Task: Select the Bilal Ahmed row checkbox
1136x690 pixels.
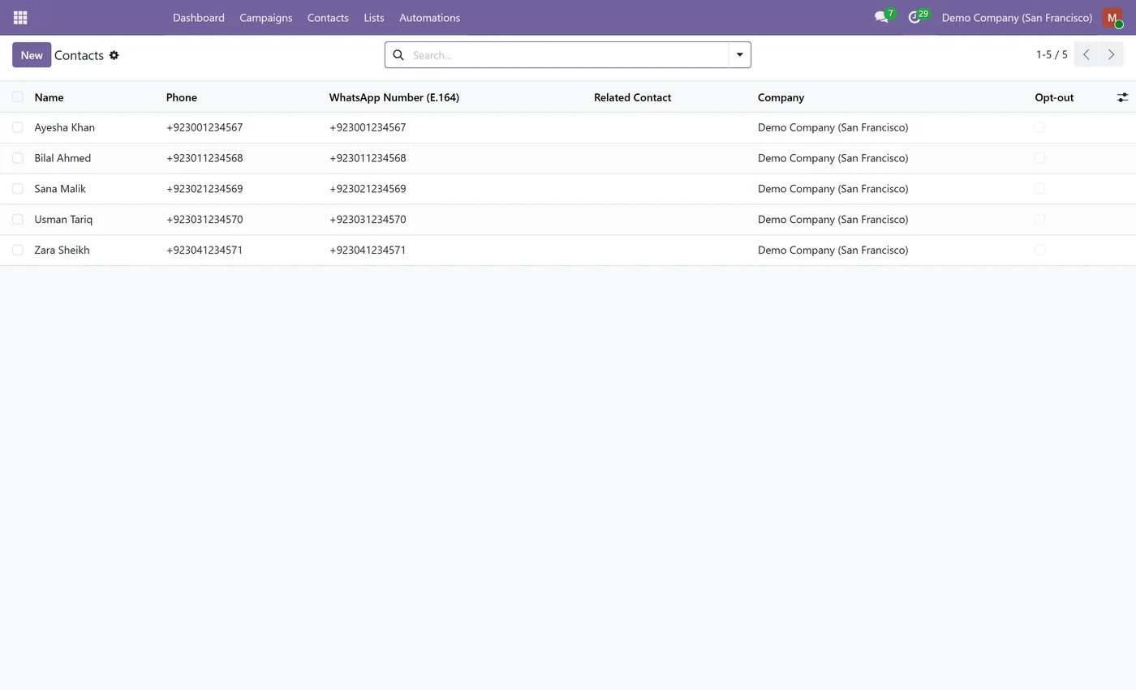Action: point(18,158)
